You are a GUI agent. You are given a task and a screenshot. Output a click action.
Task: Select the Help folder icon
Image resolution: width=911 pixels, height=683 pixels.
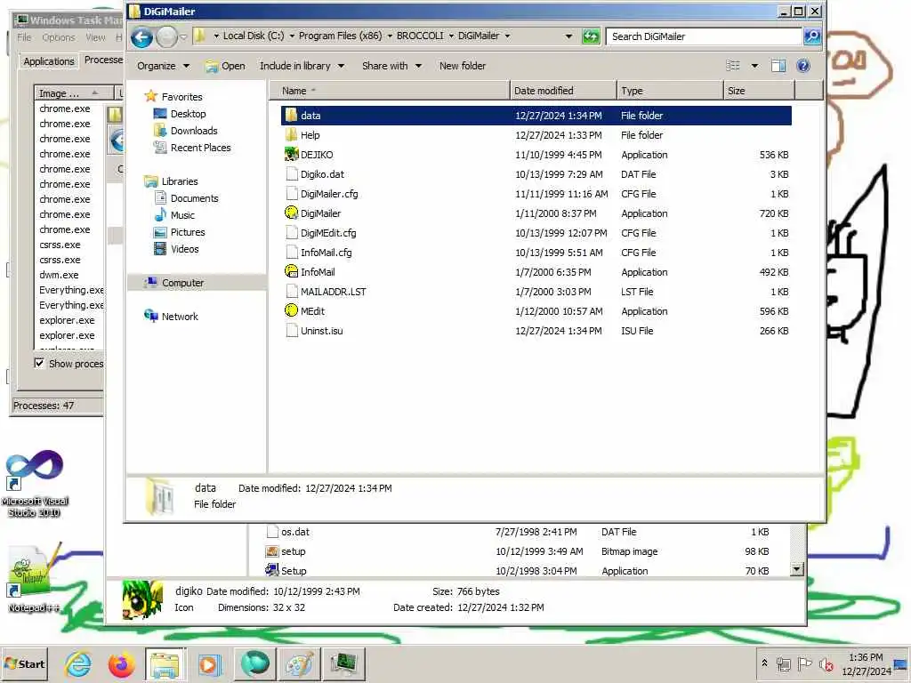291,135
